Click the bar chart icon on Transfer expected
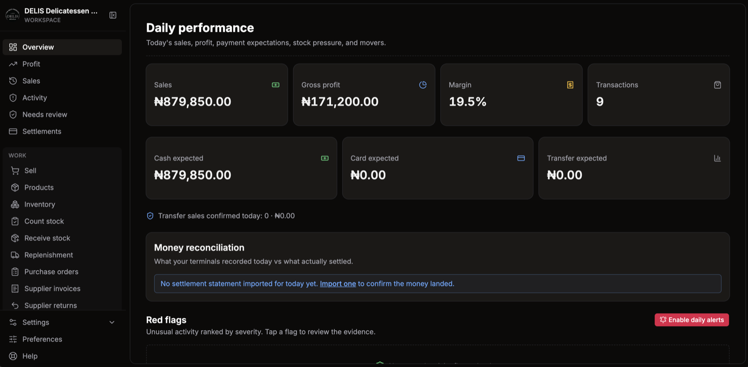The image size is (748, 367). [717, 158]
